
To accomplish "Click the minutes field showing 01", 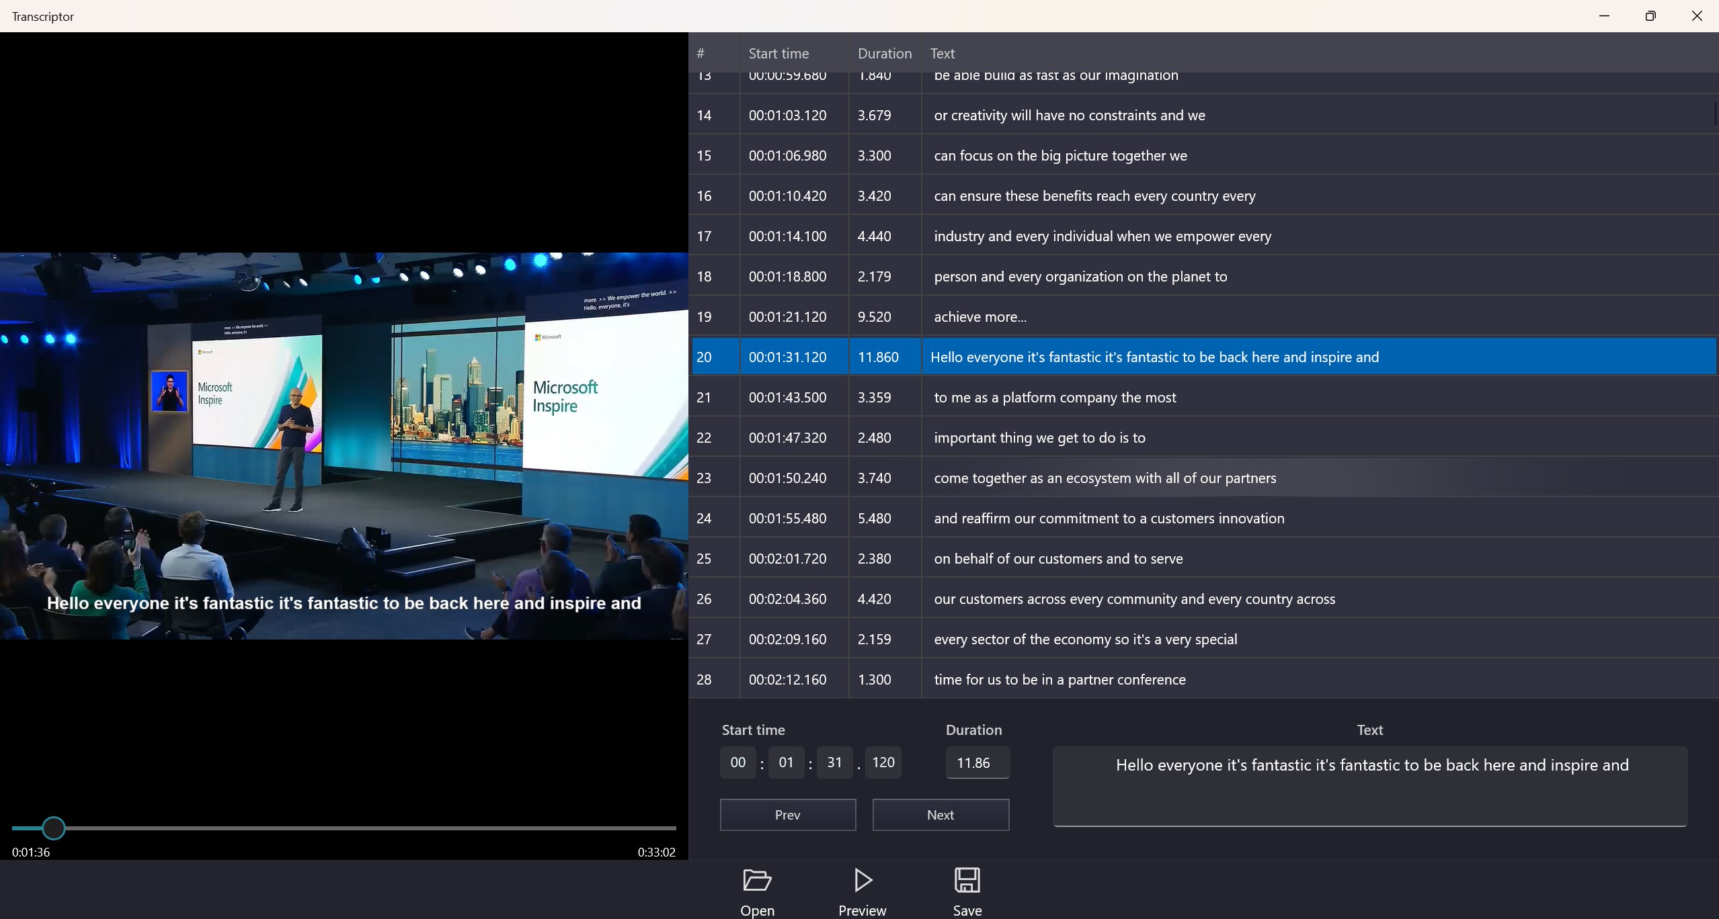I will (x=786, y=762).
